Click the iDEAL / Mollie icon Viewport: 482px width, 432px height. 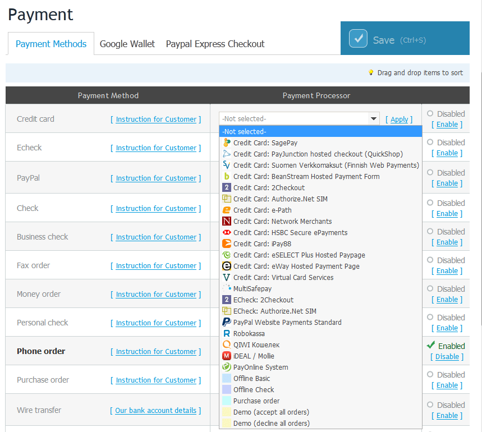[x=227, y=356]
